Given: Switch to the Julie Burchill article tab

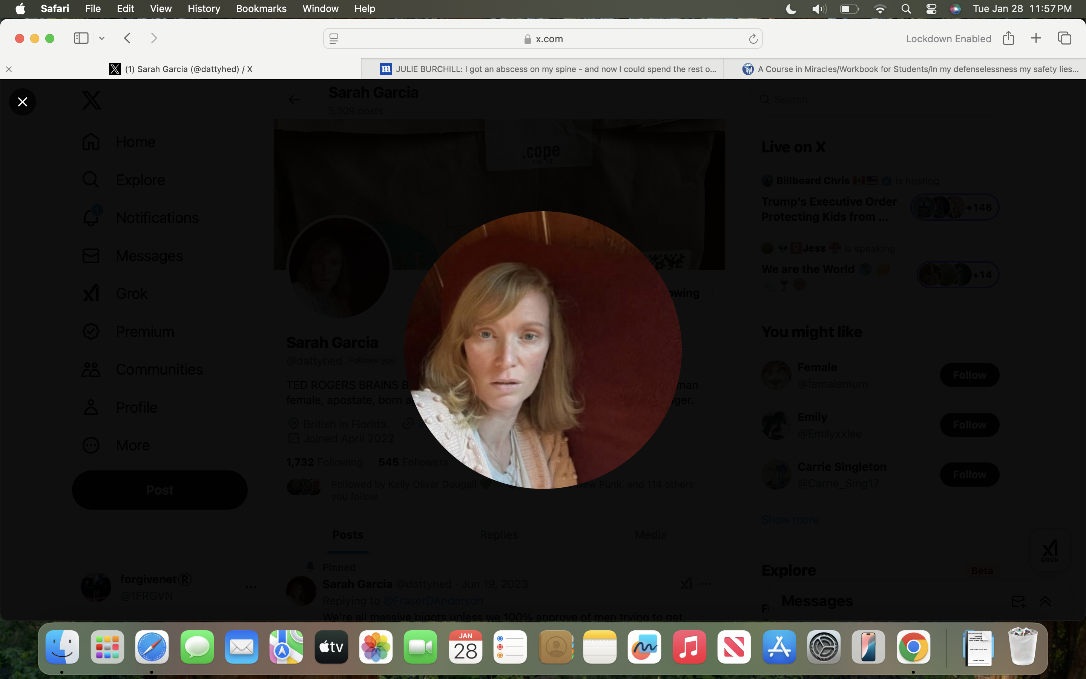Looking at the screenshot, I should [543, 69].
